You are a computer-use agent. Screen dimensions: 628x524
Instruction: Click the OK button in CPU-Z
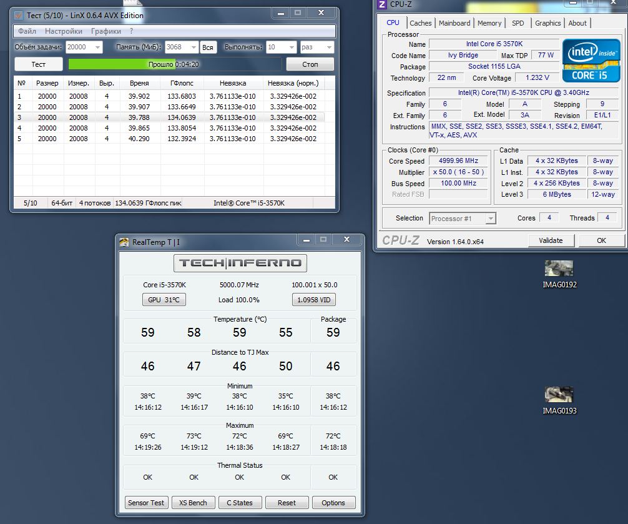pyautogui.click(x=601, y=240)
